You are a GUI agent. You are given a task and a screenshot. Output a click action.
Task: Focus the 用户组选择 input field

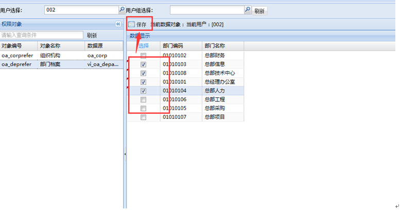207,10
